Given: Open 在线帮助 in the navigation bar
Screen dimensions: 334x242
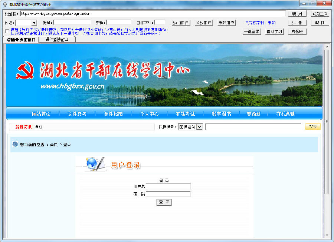Looking at the screenshot, I should coord(286,114).
